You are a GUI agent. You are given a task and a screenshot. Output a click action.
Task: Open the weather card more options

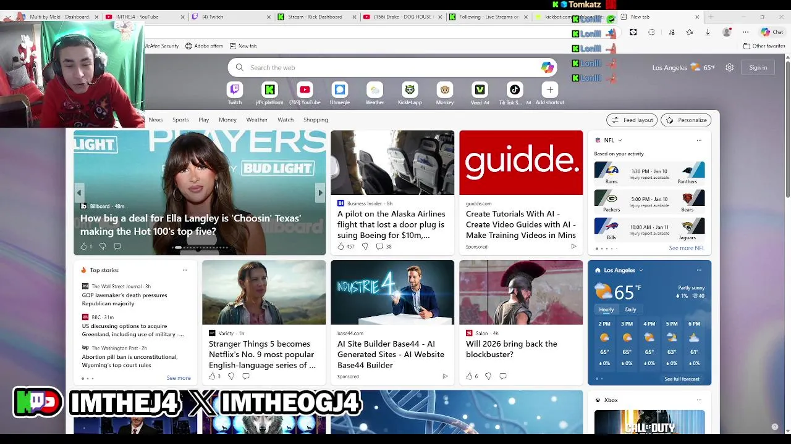[x=699, y=270]
